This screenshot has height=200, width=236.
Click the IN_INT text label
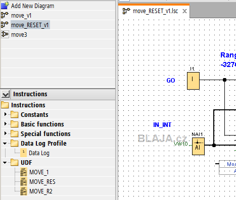pyautogui.click(x=162, y=125)
